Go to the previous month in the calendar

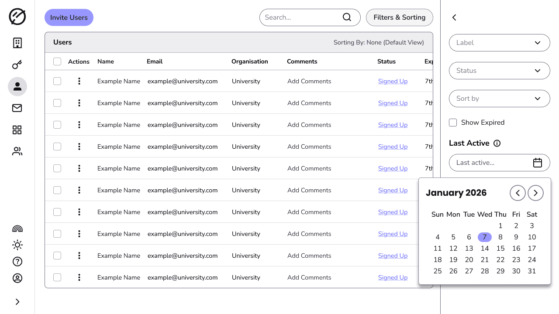coord(518,193)
